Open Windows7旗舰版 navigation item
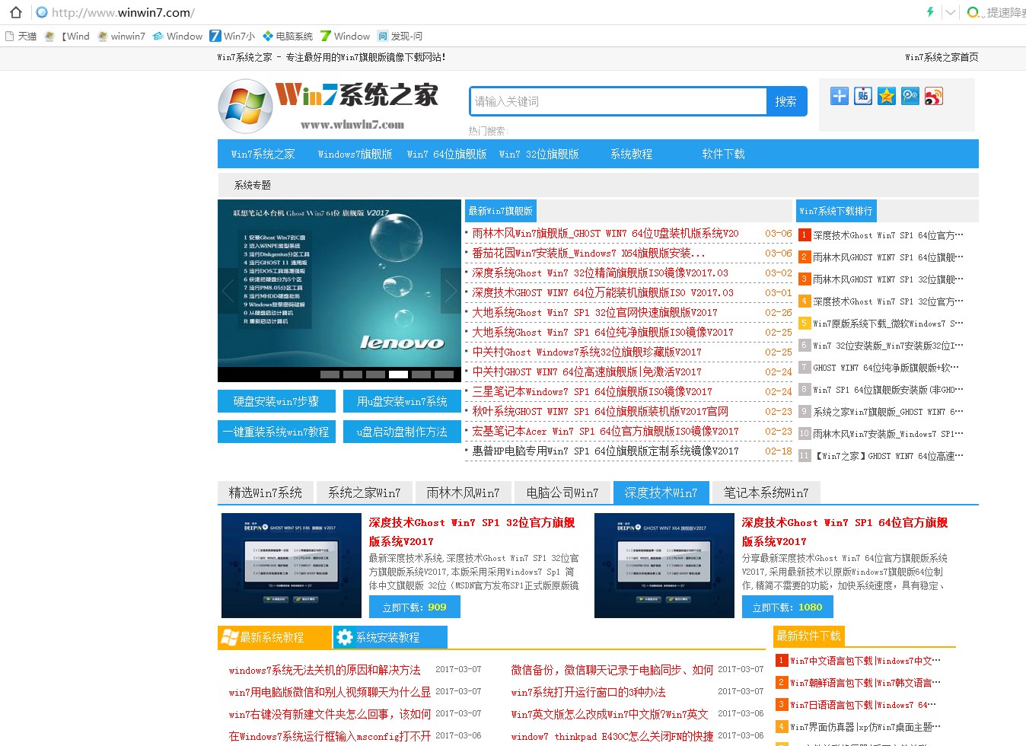The width and height of the screenshot is (1026, 746). (x=355, y=154)
